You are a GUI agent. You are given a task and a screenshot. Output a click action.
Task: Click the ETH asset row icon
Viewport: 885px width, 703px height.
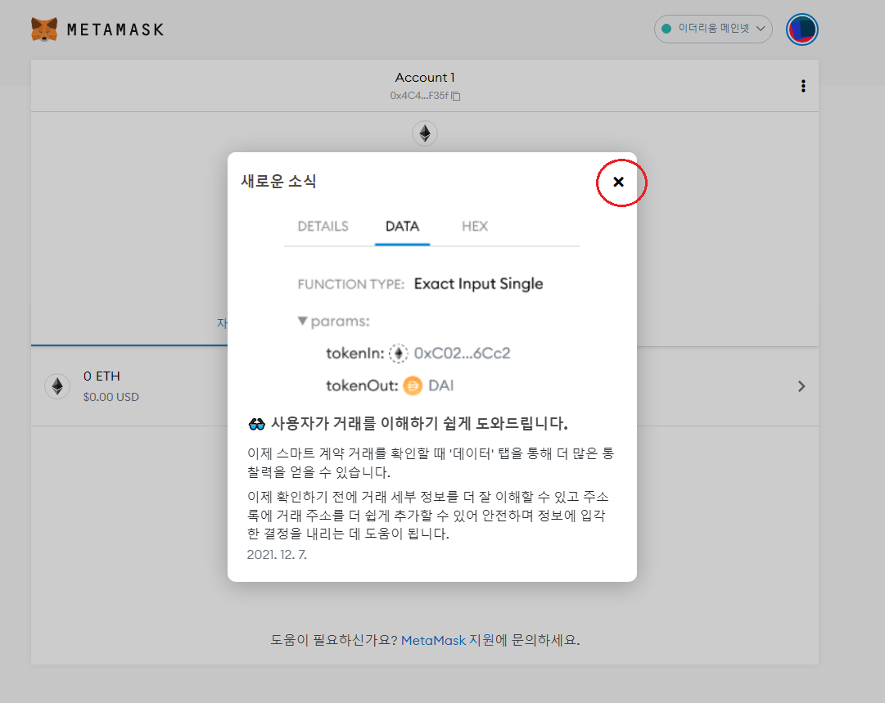coord(57,386)
